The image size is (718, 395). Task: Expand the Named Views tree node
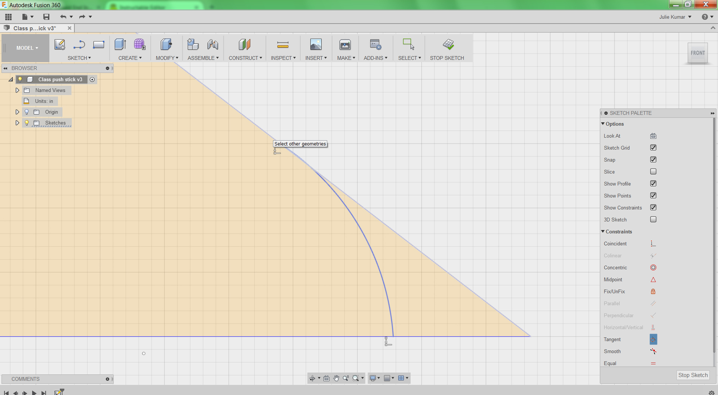point(17,90)
